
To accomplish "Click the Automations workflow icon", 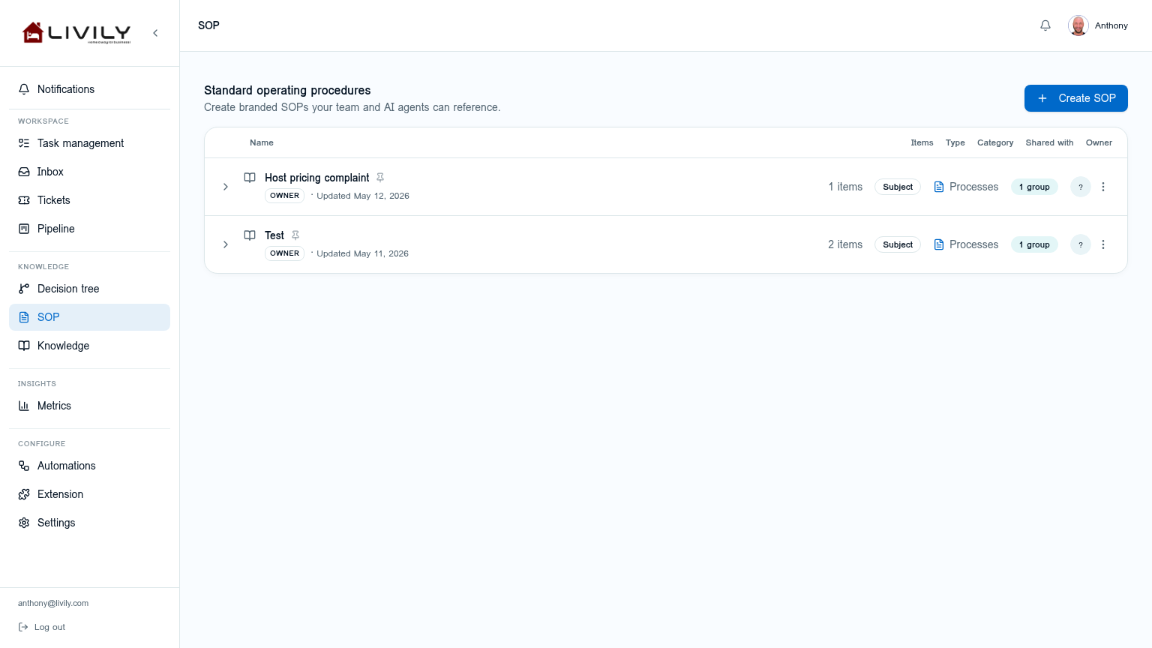I will coord(24,466).
